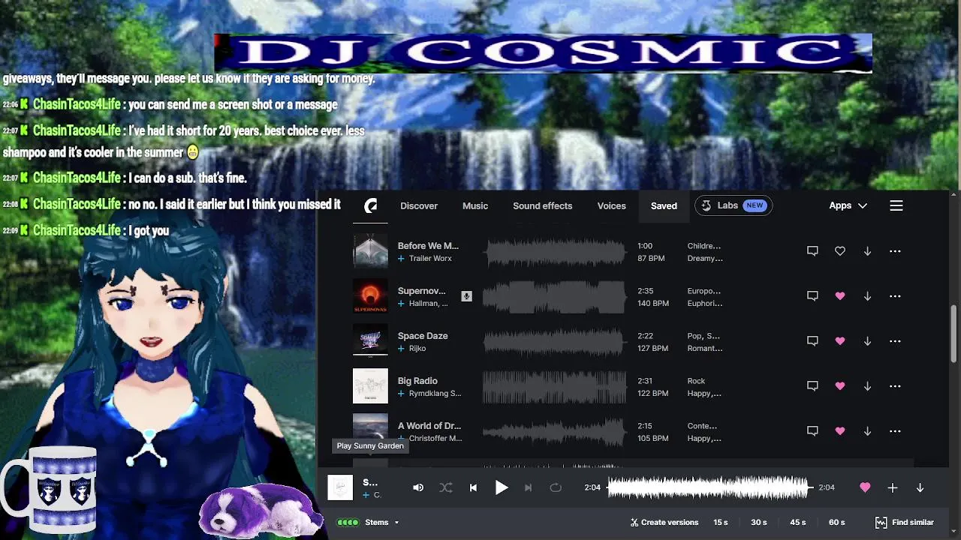
Task: Open comments for Space Daze track
Action: pyautogui.click(x=812, y=341)
